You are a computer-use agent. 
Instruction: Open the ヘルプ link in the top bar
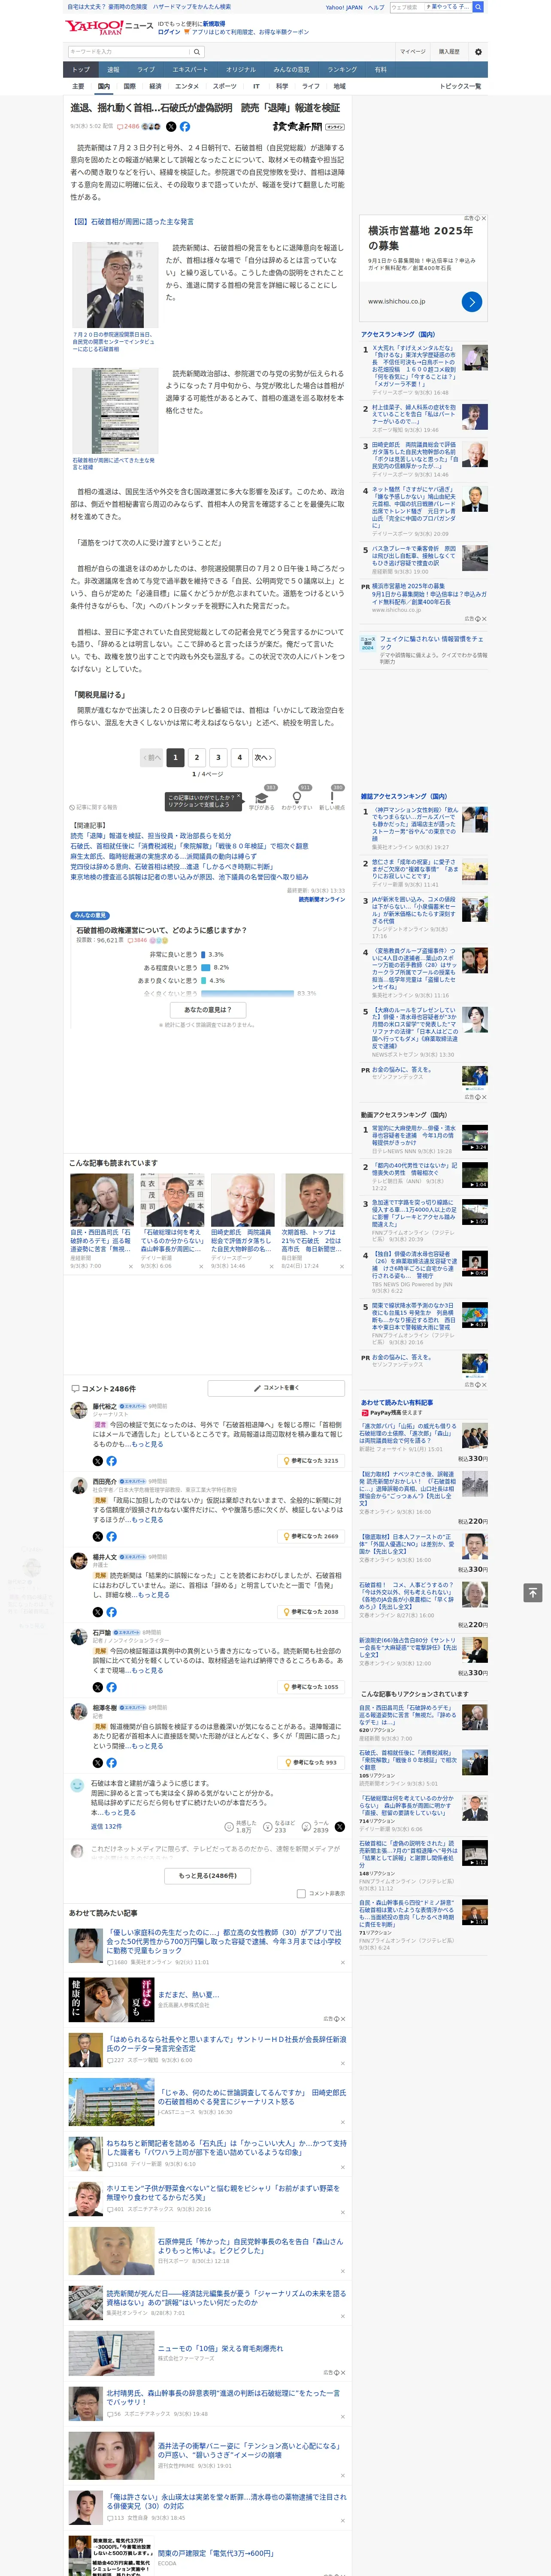pos(375,7)
